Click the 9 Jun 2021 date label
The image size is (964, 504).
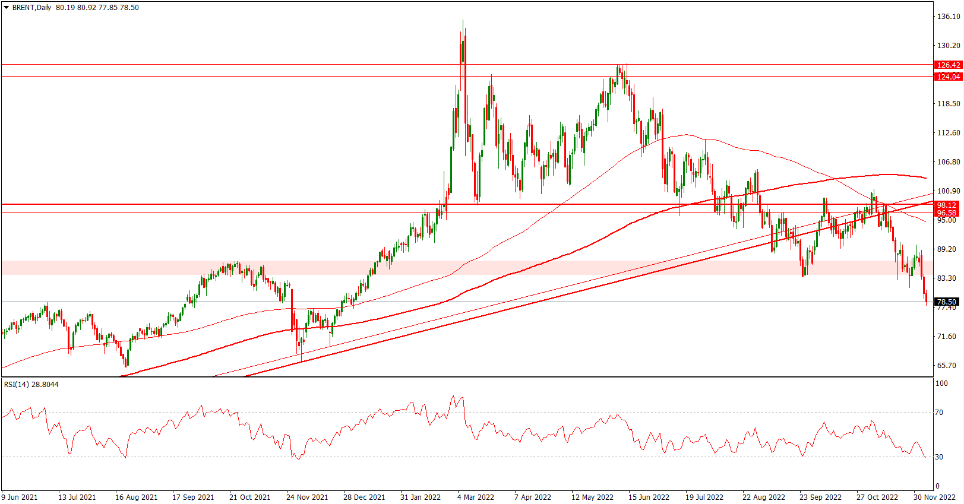pyautogui.click(x=20, y=497)
